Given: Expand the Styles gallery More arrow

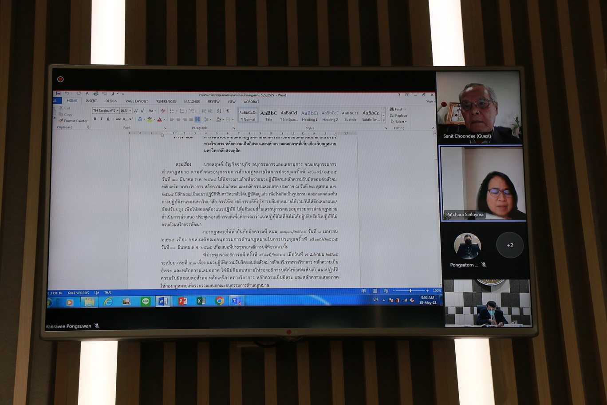Looking at the screenshot, I should point(383,120).
